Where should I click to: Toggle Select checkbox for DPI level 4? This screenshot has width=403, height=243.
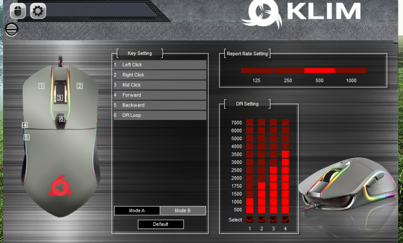285,220
